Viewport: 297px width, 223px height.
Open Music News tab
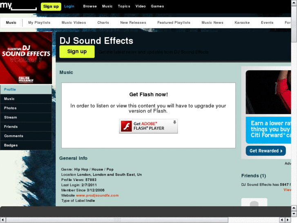(212, 23)
